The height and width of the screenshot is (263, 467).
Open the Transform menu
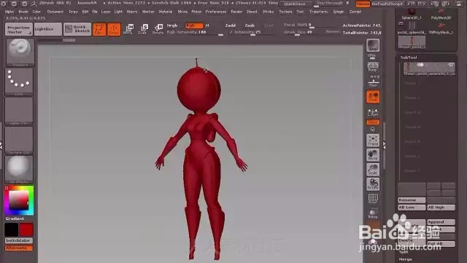click(318, 12)
